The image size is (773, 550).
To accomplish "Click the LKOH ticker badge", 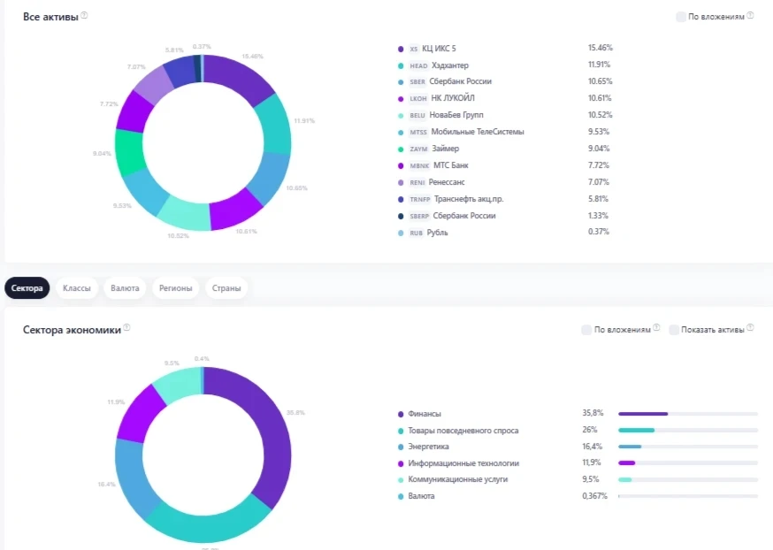I will [418, 98].
